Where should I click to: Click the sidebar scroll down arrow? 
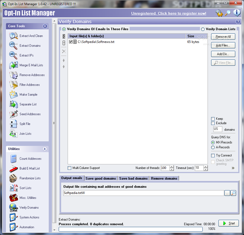tap(54, 230)
